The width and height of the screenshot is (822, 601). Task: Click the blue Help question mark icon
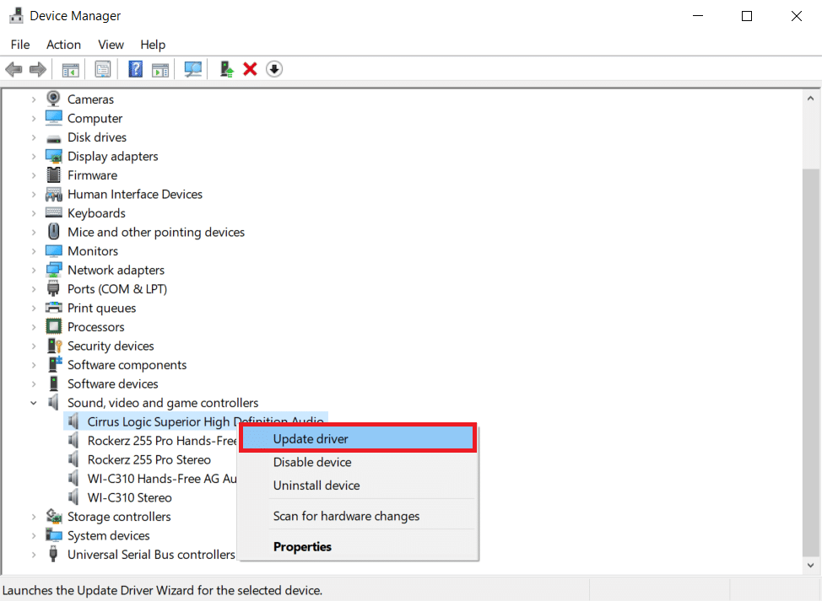135,69
